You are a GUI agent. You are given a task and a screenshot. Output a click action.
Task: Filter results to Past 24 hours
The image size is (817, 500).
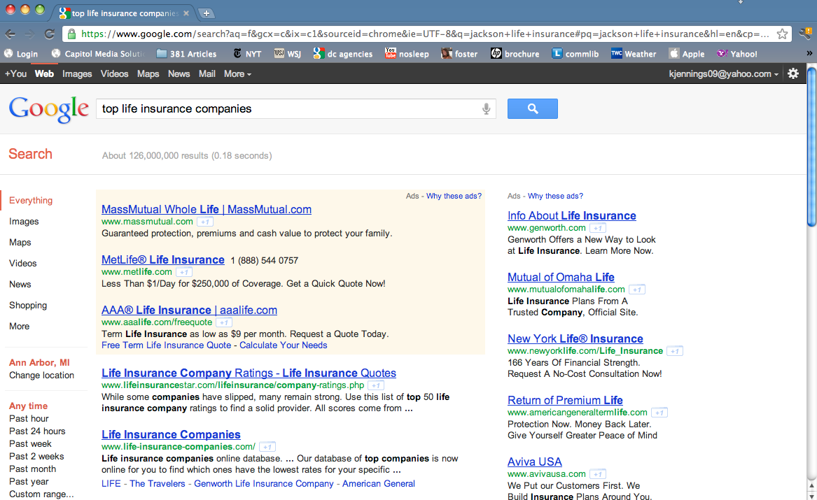click(37, 431)
